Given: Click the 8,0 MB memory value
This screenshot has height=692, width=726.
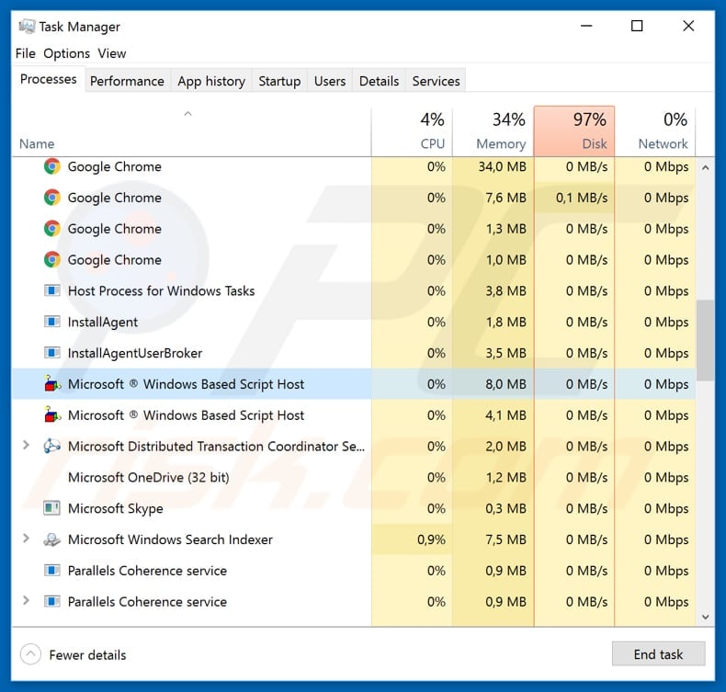Looking at the screenshot, I should [x=505, y=384].
